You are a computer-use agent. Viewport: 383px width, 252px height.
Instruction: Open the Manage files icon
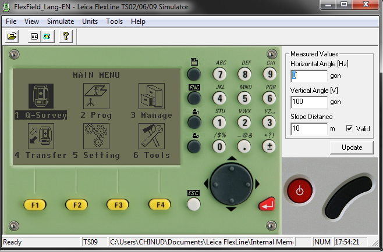click(x=151, y=96)
